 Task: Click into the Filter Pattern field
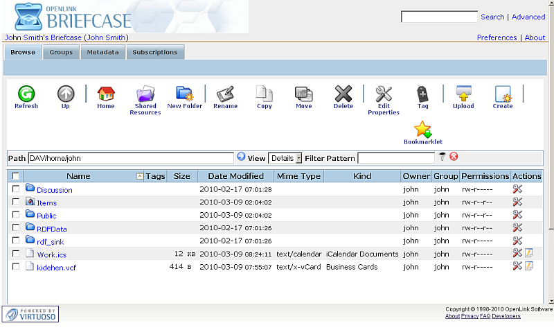(396, 158)
